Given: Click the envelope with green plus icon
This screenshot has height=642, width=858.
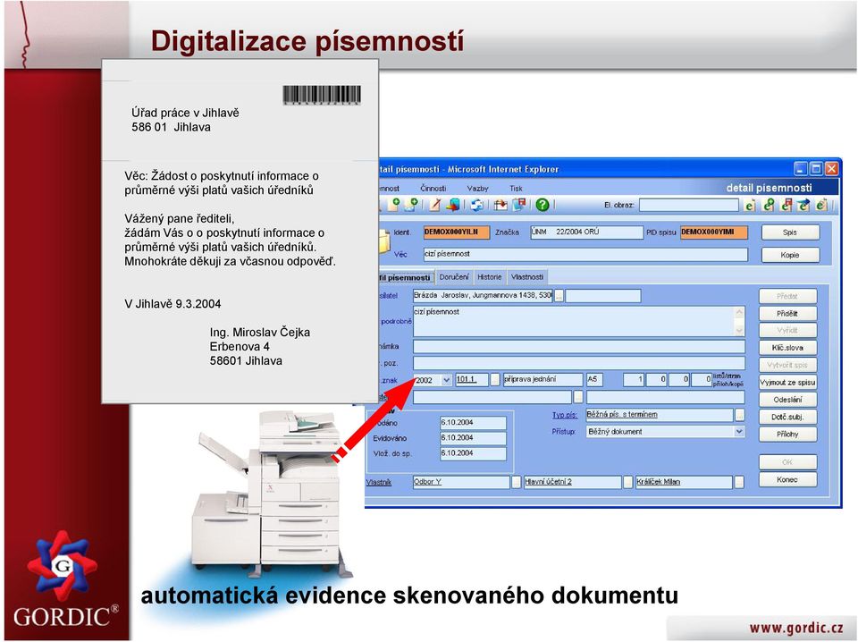Looking at the screenshot, I should tap(411, 205).
